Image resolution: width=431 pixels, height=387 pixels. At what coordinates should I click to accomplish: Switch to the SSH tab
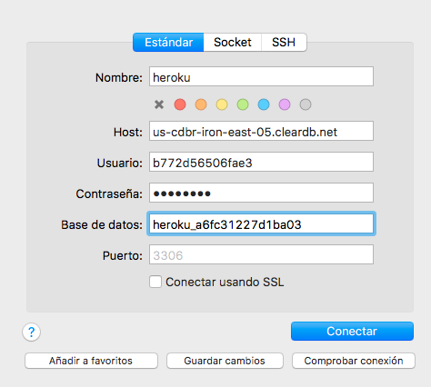pos(284,42)
